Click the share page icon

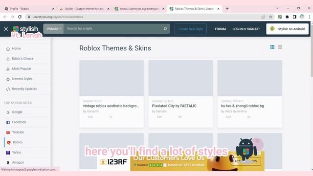263,17
